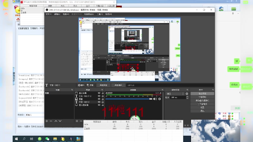The width and height of the screenshot is (253, 142).
Task: Click the 选择字体 button
Action: [x=103, y=85]
